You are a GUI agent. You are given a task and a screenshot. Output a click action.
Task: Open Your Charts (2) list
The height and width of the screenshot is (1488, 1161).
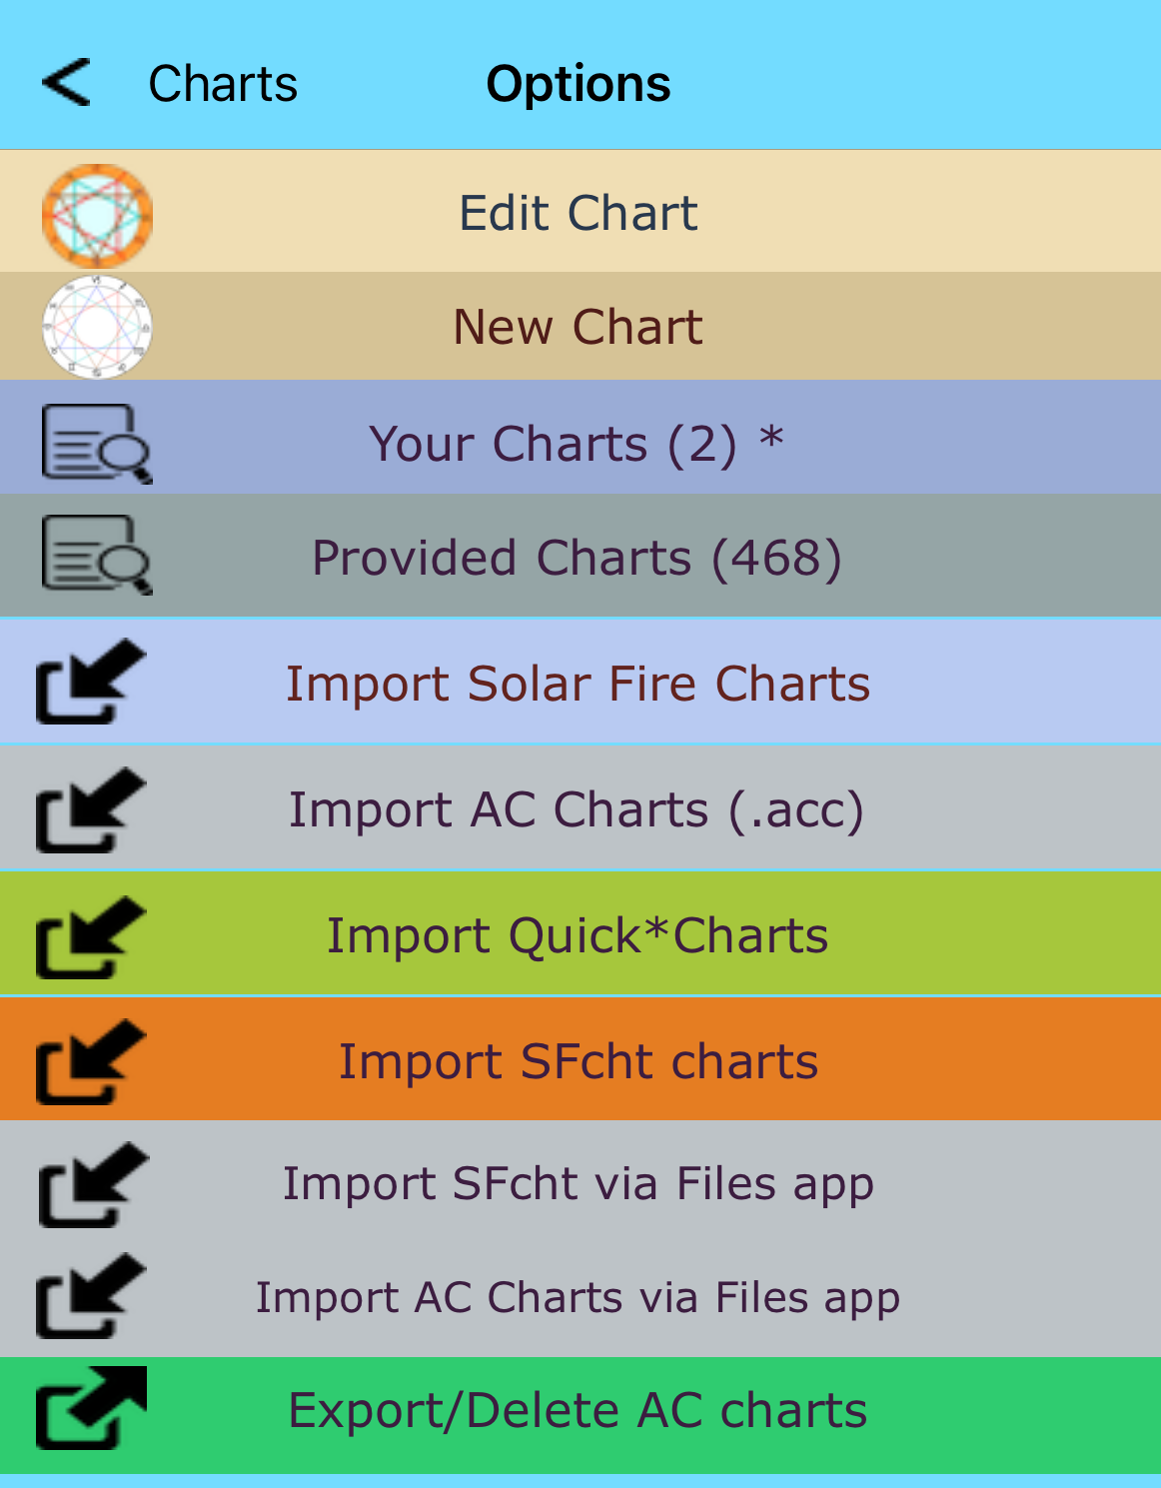pos(577,444)
